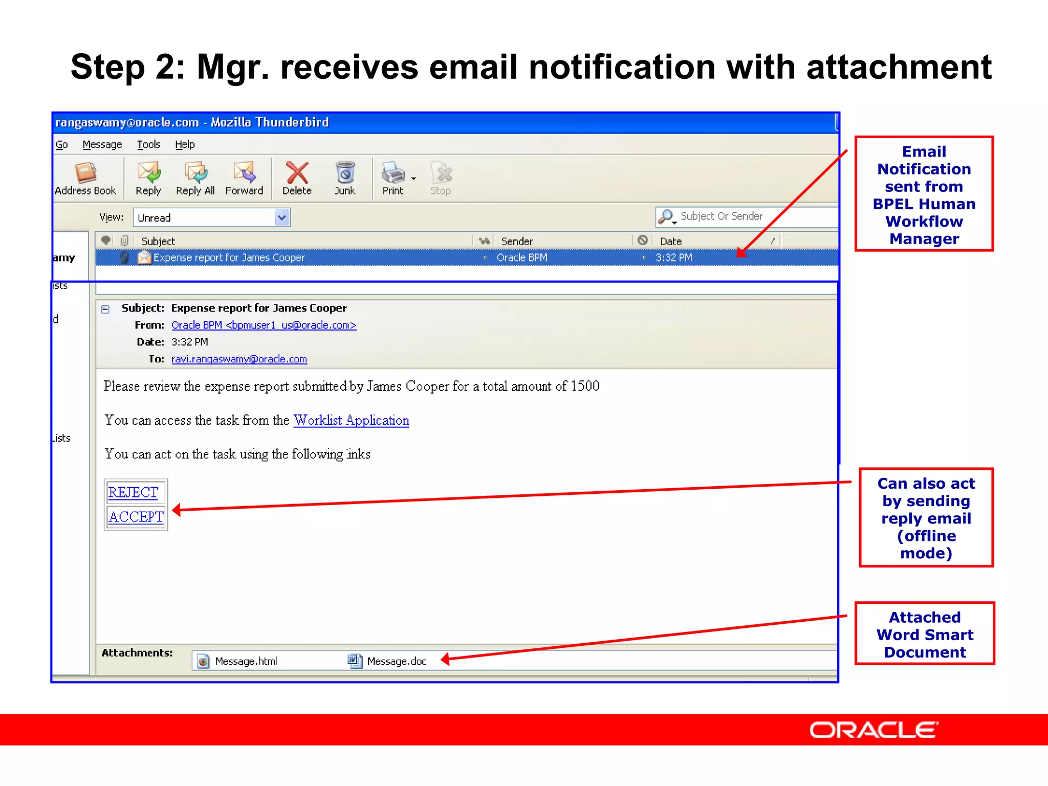Click the 3:32 PM date cell in list
The width and height of the screenshot is (1048, 786).
[x=673, y=257]
